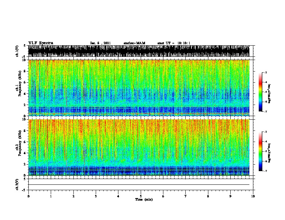Click the "VLF Spectra" plot title
This screenshot has width=285, height=220.
pyautogui.click(x=41, y=43)
